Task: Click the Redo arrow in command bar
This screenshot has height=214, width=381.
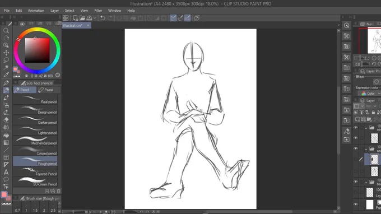Action: 110,18
